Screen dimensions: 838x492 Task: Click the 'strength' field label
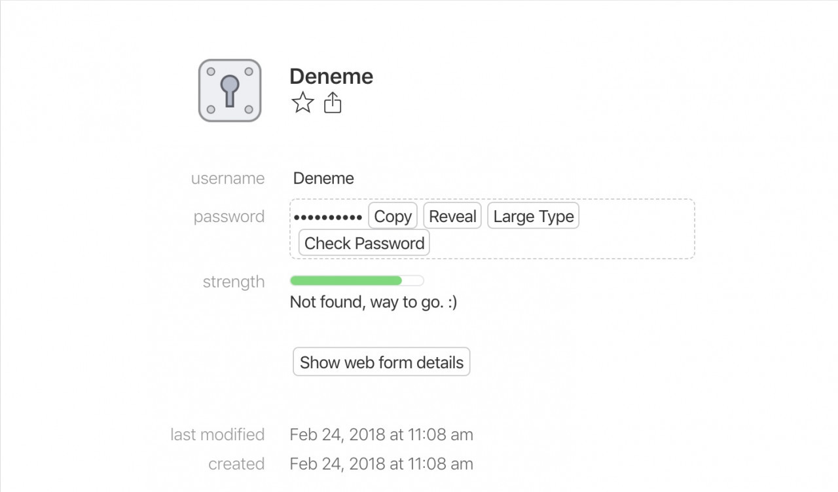[234, 282]
